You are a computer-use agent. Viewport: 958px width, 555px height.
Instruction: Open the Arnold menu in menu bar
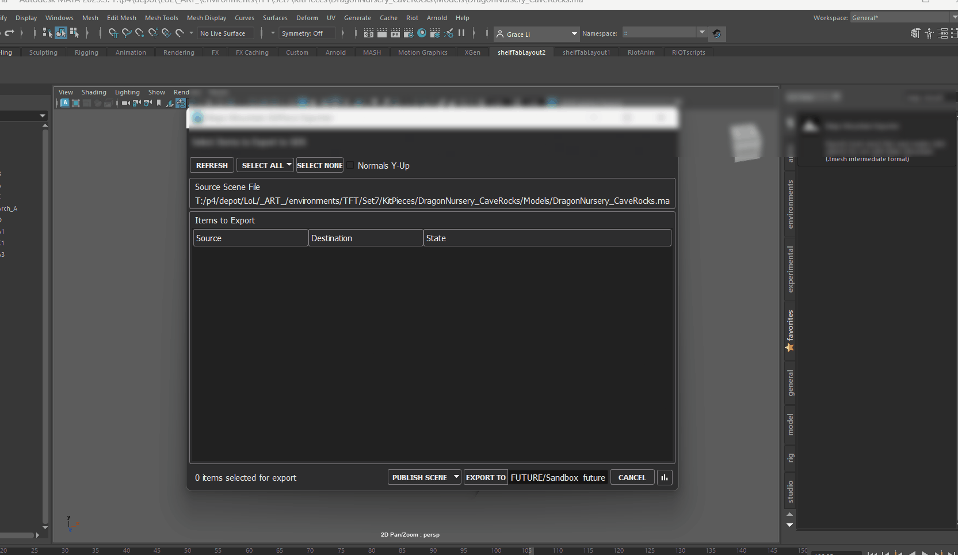pyautogui.click(x=437, y=18)
